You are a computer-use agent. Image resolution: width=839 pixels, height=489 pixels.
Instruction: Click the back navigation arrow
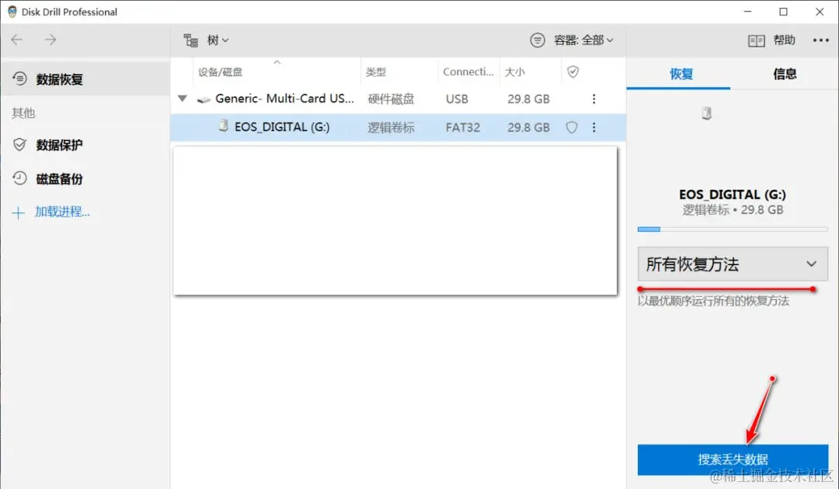17,40
